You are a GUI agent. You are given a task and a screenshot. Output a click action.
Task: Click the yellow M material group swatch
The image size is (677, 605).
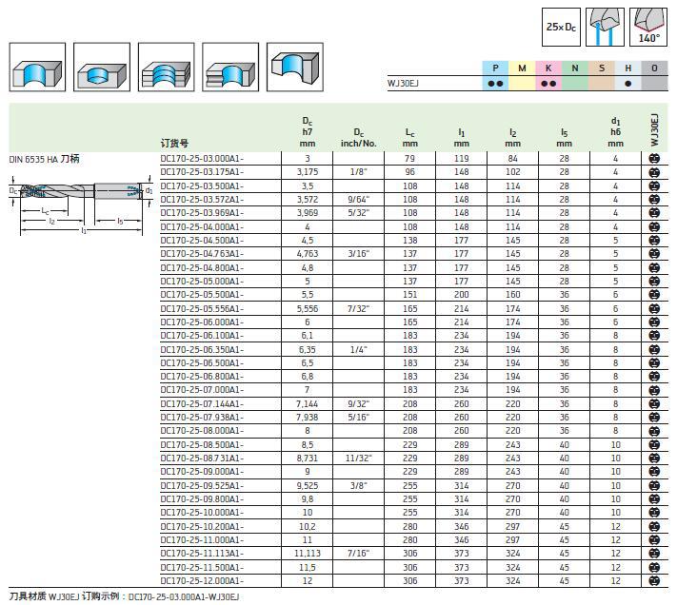point(522,75)
